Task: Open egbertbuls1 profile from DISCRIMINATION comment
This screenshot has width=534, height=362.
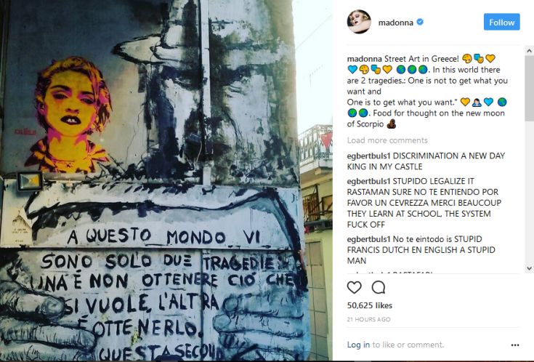Action: click(x=368, y=156)
